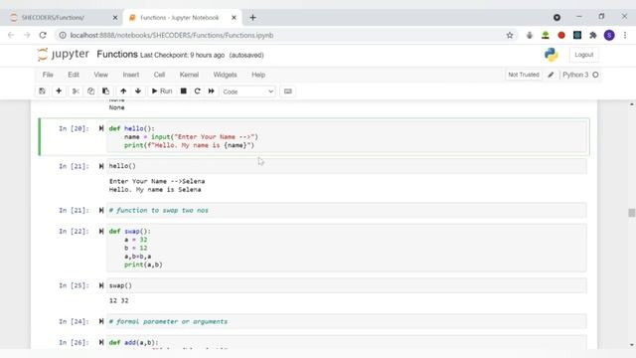Bookmark this page with the star icon
Viewport: 636px width, 358px height.
[510, 36]
